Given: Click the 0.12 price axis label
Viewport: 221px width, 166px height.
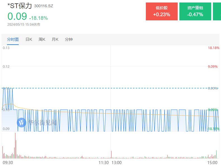Looking at the screenshot, I should pos(6,67).
